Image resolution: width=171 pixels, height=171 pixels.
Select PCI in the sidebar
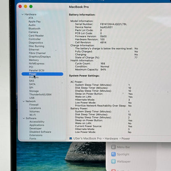coord(31,67)
